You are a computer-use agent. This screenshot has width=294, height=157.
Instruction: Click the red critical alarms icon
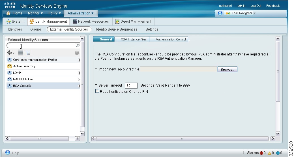(x=261, y=153)
